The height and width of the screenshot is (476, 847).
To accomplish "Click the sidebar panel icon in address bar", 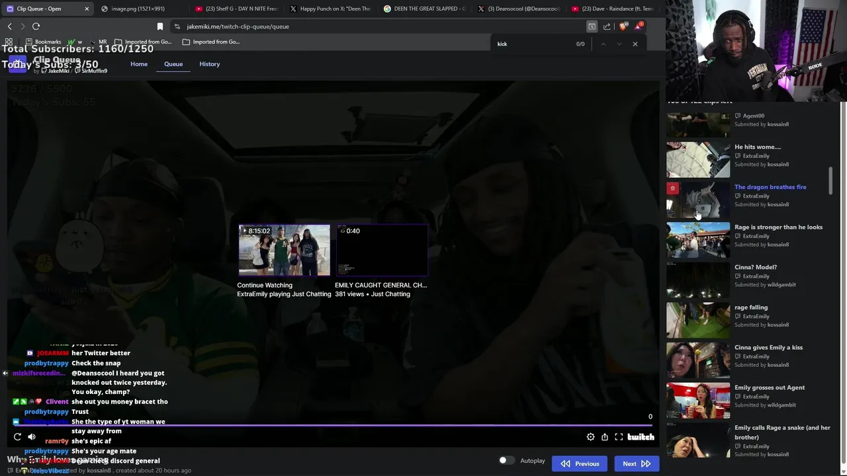I will [x=592, y=26].
